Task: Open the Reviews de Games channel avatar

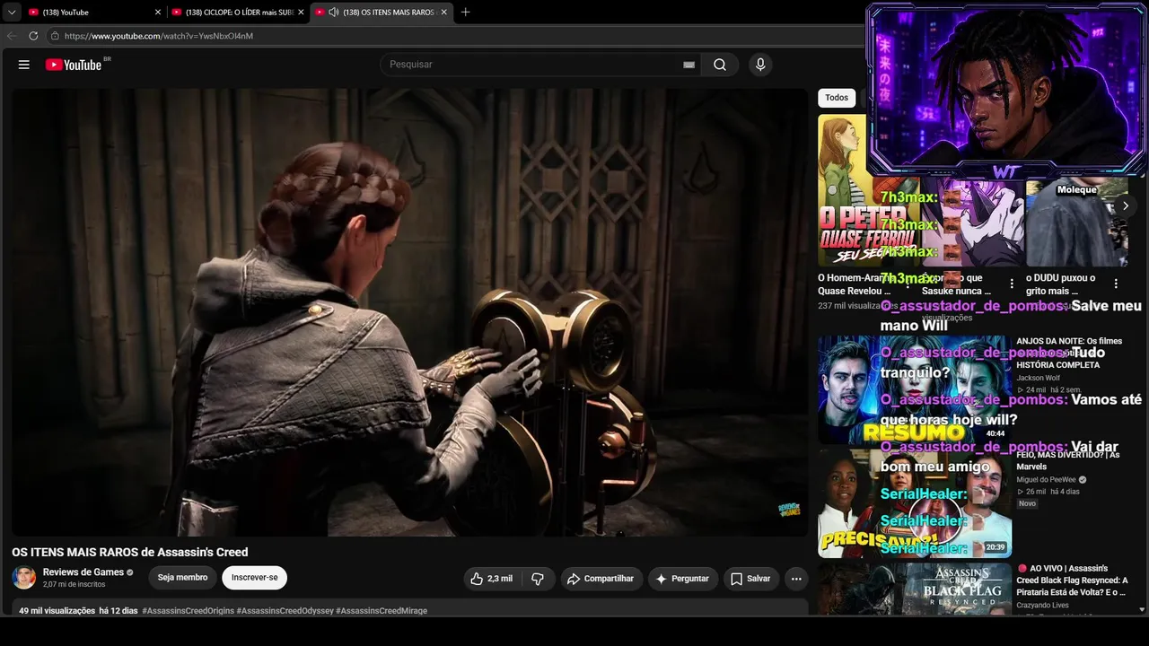Action: coord(24,578)
